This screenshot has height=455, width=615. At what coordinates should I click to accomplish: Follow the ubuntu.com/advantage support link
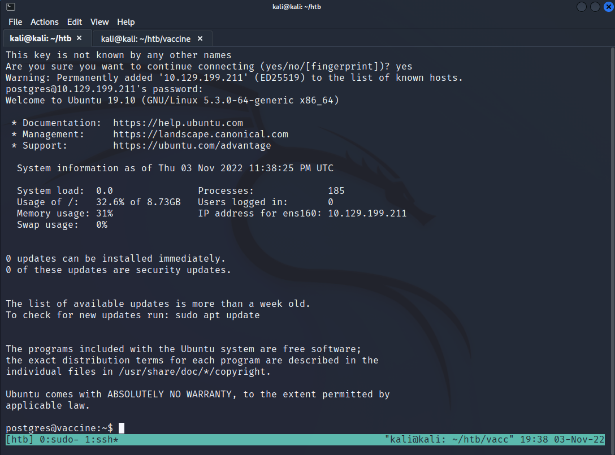point(192,146)
